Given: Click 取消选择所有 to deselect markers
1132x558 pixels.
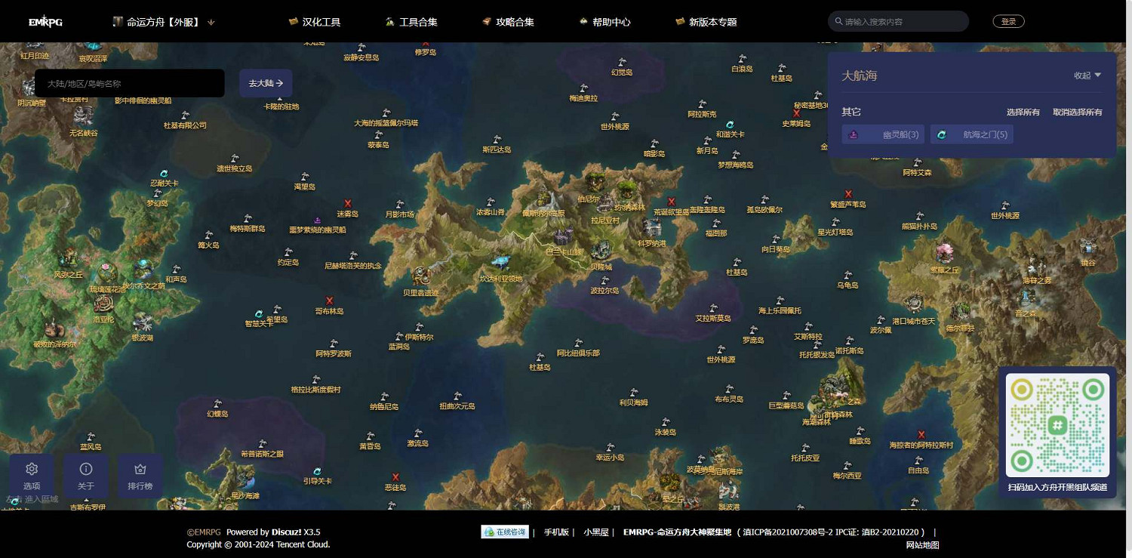Looking at the screenshot, I should click(1077, 113).
